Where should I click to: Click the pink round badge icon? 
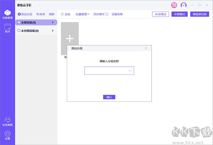coord(174,5)
